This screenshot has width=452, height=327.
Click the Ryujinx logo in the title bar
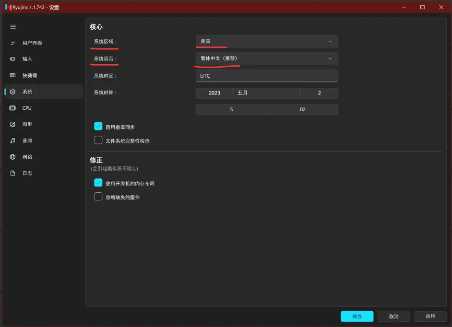8,7
